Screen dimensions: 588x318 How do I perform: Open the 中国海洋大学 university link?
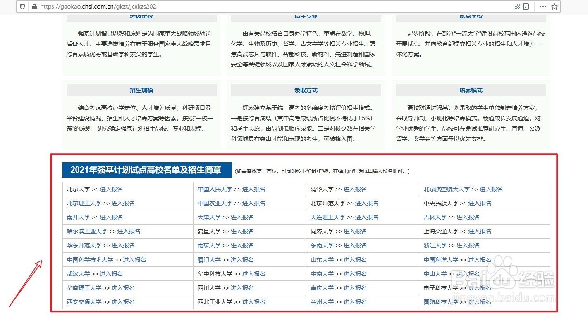click(x=441, y=260)
